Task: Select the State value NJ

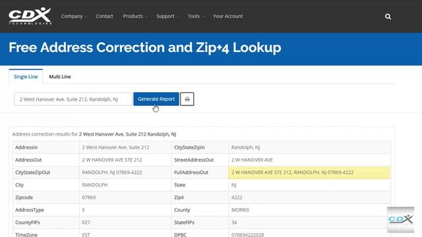Action: [x=234, y=185]
